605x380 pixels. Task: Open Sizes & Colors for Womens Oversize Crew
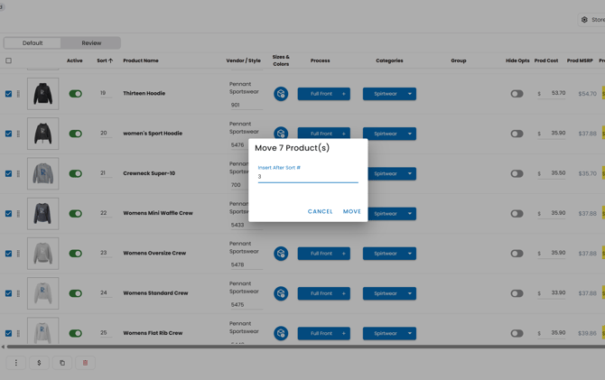coord(281,254)
